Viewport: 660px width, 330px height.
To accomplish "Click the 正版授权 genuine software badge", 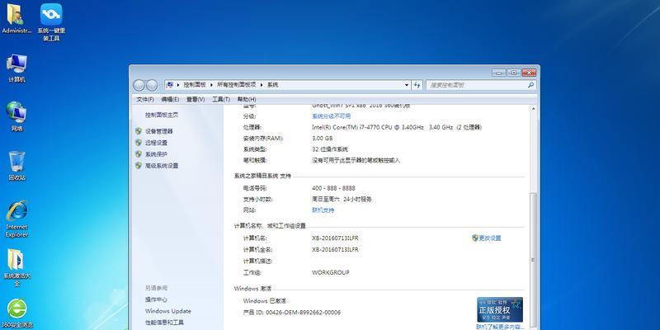I will click(x=500, y=309).
